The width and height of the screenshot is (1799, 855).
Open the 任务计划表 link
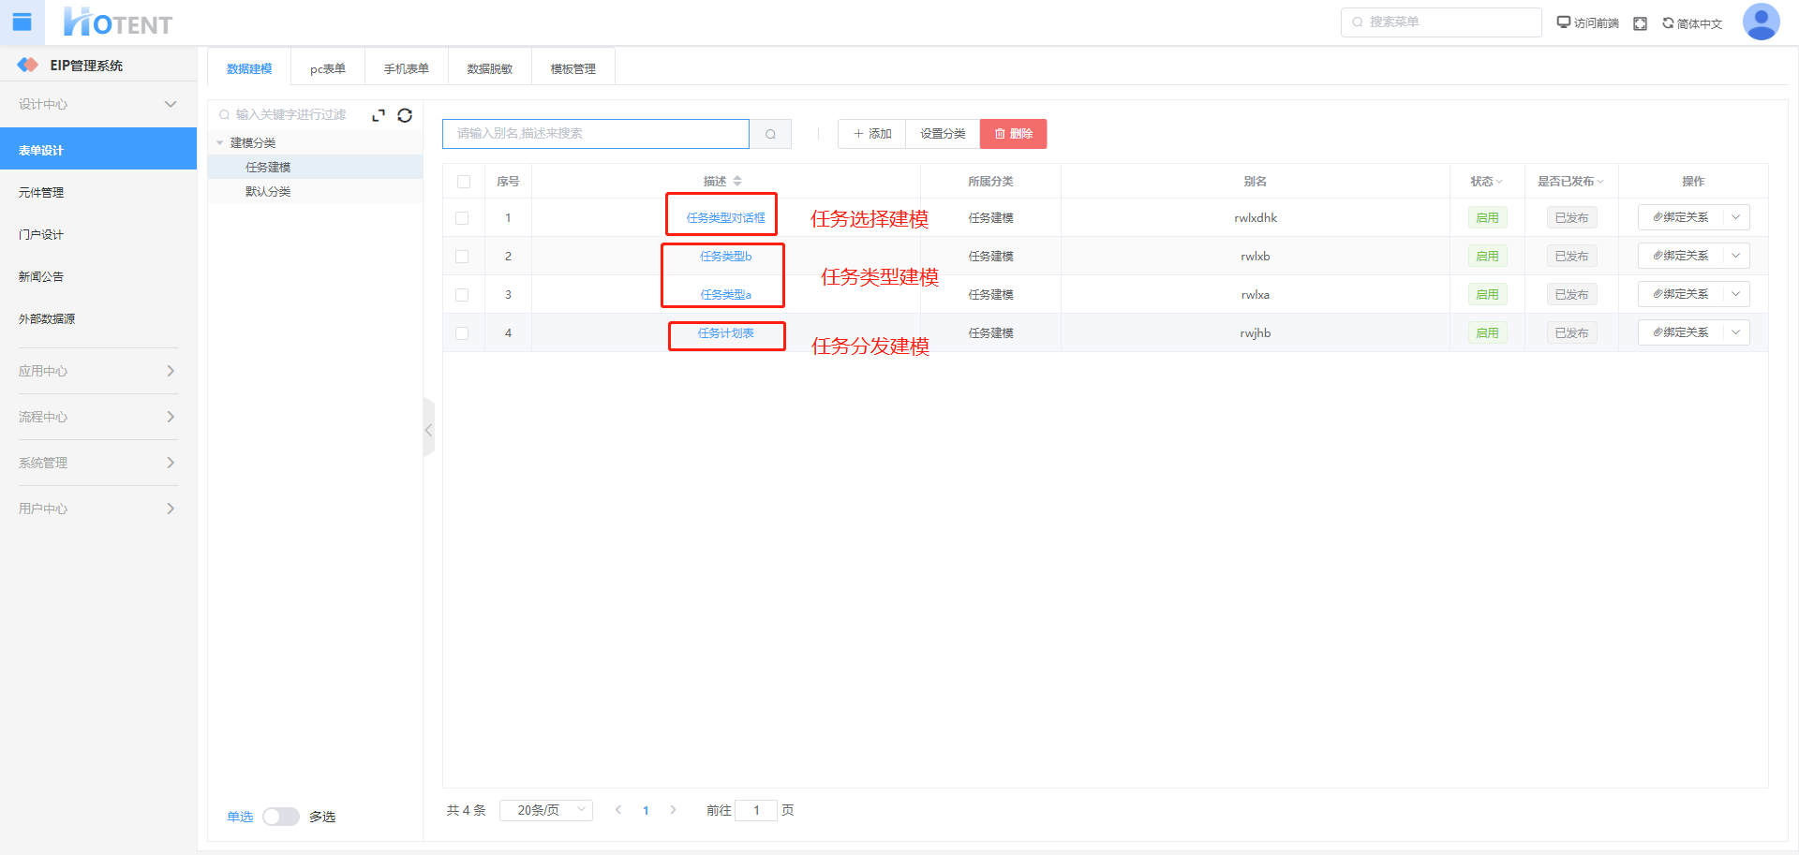[725, 333]
